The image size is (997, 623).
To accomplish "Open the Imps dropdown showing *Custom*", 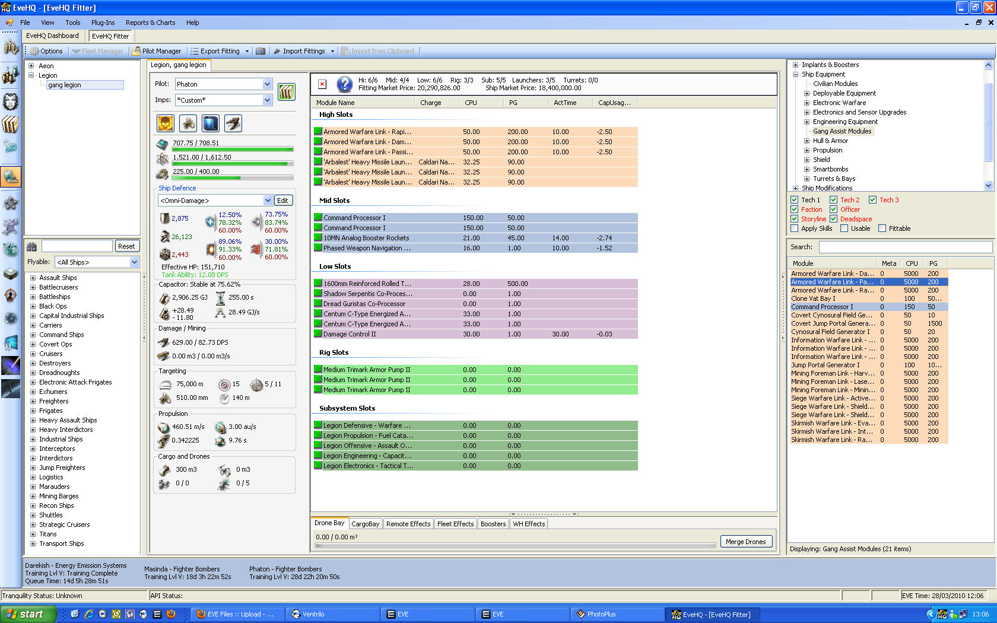I will [224, 100].
